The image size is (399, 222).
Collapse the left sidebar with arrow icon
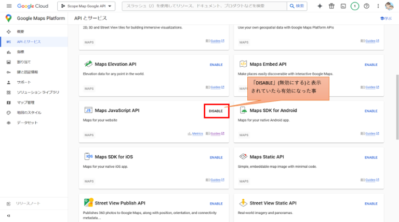pyautogui.click(x=8, y=215)
